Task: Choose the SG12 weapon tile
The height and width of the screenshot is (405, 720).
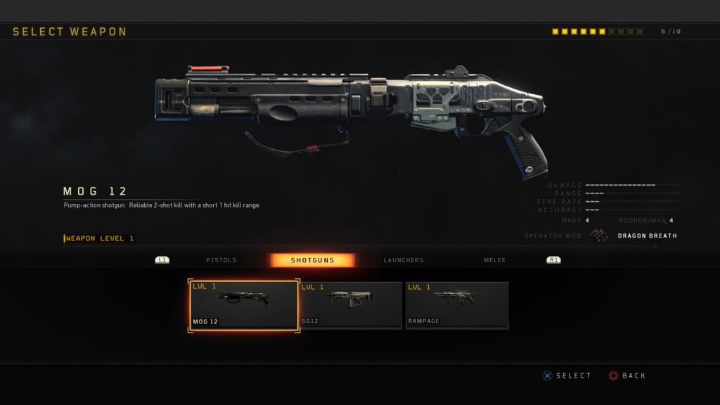Action: tap(351, 305)
